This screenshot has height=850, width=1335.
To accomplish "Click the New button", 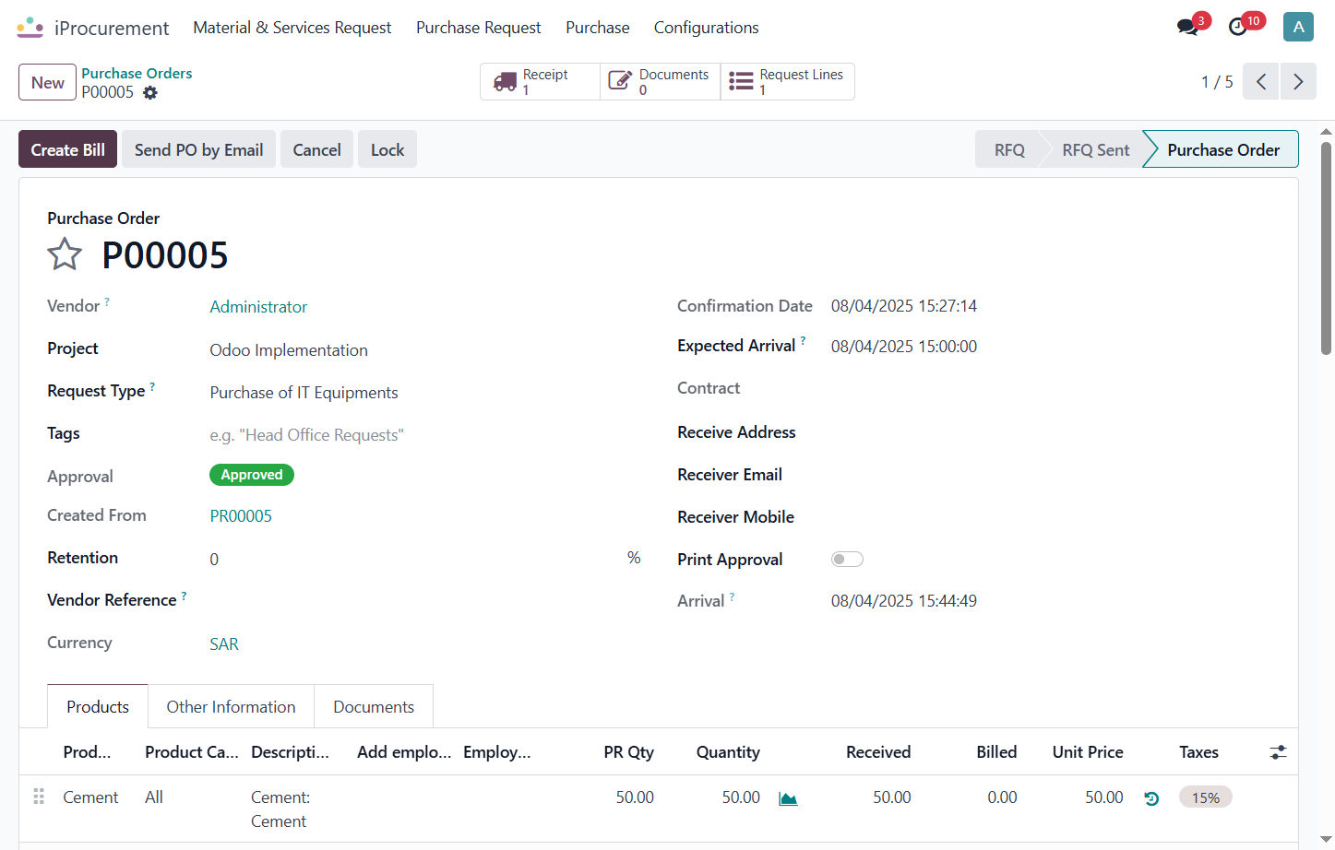I will 47,82.
